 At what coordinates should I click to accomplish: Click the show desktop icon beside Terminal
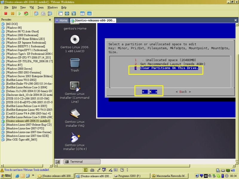58,162
